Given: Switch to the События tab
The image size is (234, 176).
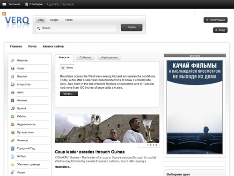Looking at the screenshot, I should 85,57.
